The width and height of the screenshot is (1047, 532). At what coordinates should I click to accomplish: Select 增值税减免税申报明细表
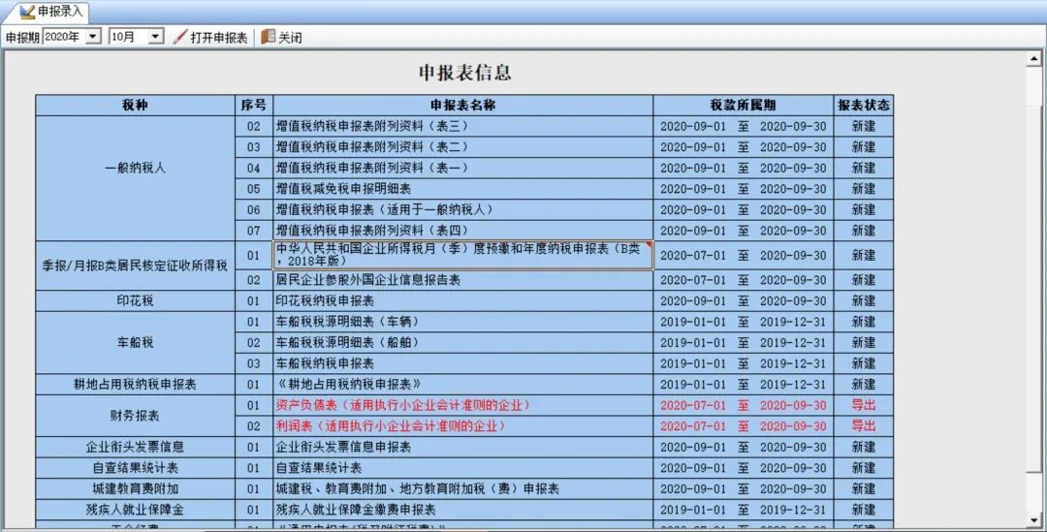462,189
